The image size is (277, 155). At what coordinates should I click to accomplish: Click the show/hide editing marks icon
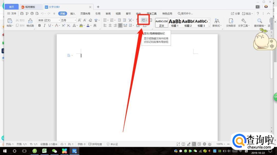[144, 20]
